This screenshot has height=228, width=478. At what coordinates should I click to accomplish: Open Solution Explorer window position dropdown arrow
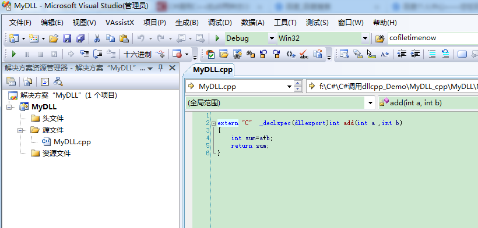click(150, 69)
